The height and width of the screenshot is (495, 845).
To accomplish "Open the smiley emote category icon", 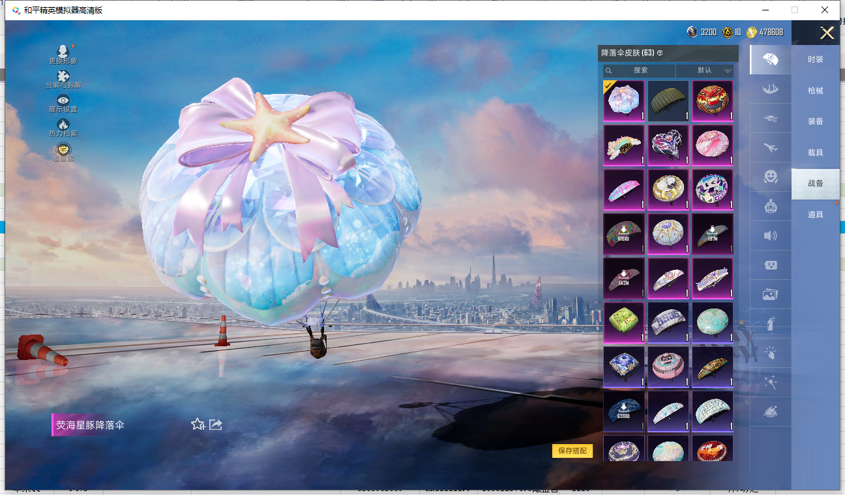I will [770, 177].
